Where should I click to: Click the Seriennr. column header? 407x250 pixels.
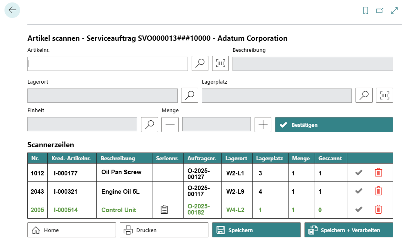pyautogui.click(x=167, y=158)
